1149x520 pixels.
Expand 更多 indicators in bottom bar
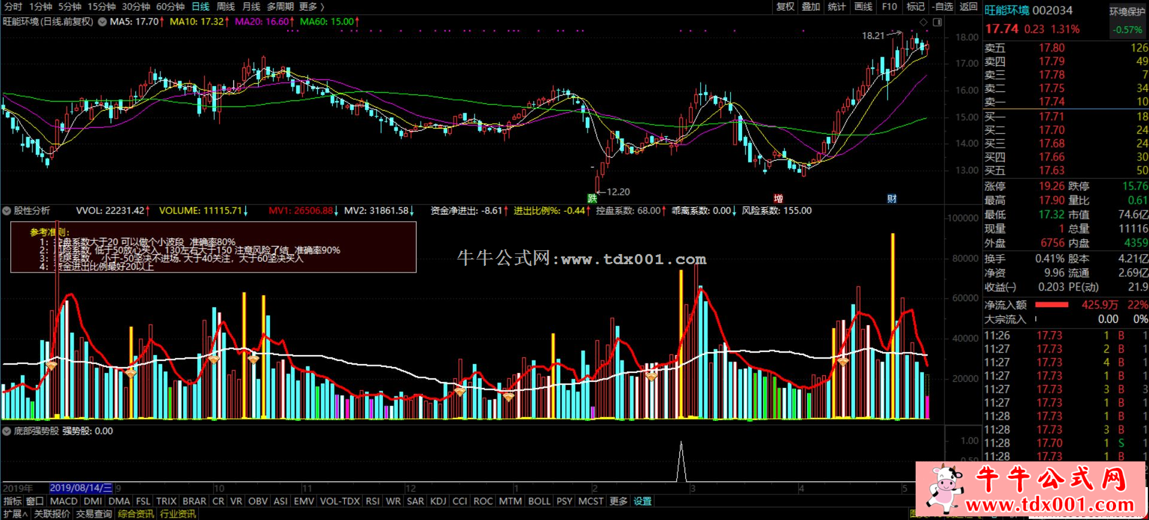tap(618, 501)
